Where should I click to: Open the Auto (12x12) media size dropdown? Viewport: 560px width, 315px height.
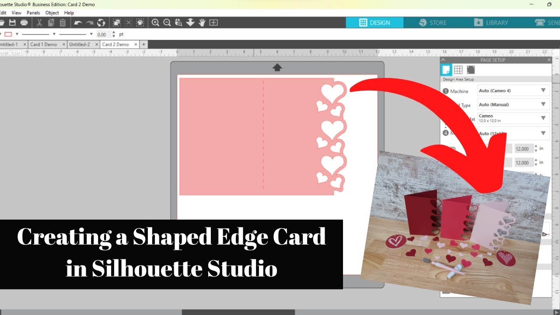point(514,133)
